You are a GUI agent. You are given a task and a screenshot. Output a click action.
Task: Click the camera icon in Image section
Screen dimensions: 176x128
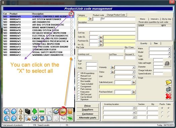click(x=169, y=89)
